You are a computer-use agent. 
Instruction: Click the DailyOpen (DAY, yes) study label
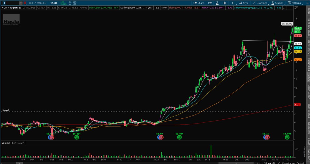pyautogui.click(x=100, y=8)
